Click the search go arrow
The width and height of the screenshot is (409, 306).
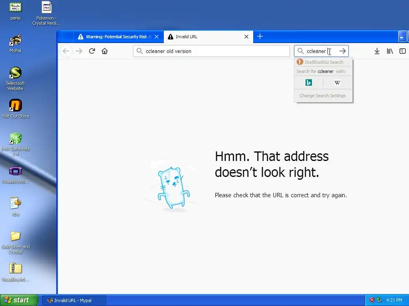tap(342, 51)
